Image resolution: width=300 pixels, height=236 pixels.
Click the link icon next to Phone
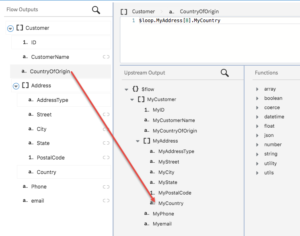(106, 186)
